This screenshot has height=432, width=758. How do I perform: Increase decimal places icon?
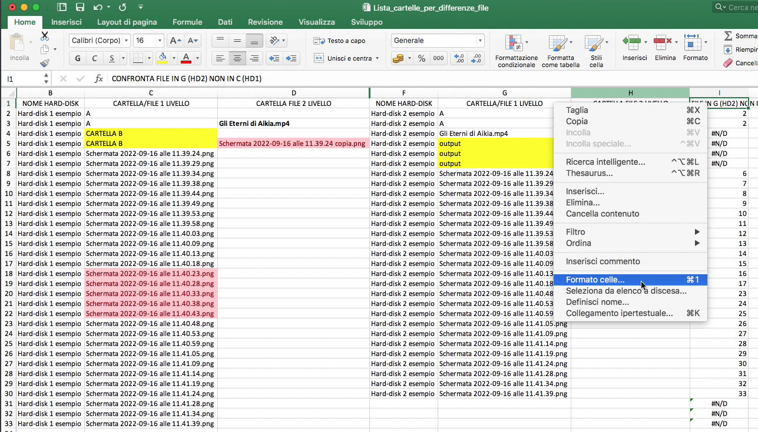click(x=459, y=58)
